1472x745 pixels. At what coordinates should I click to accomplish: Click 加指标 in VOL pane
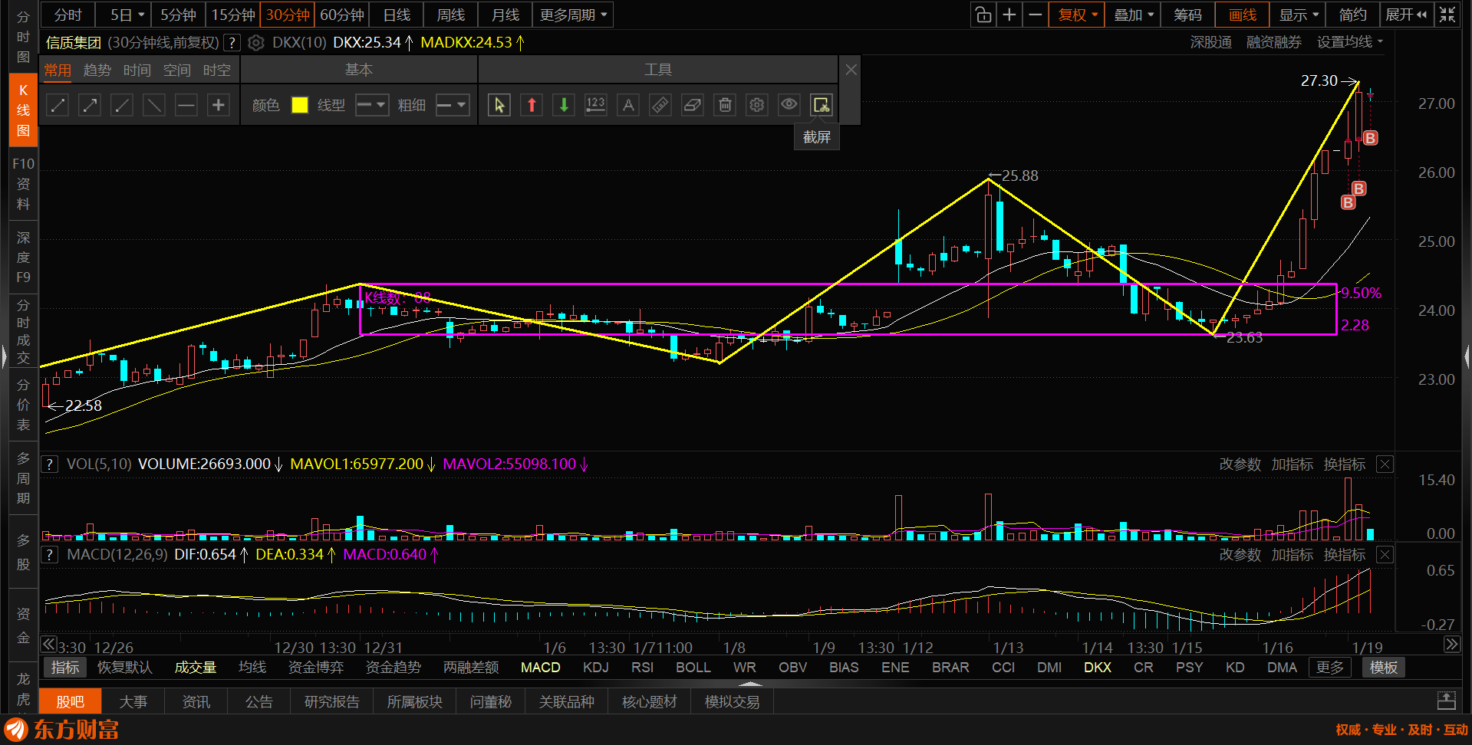(1293, 464)
